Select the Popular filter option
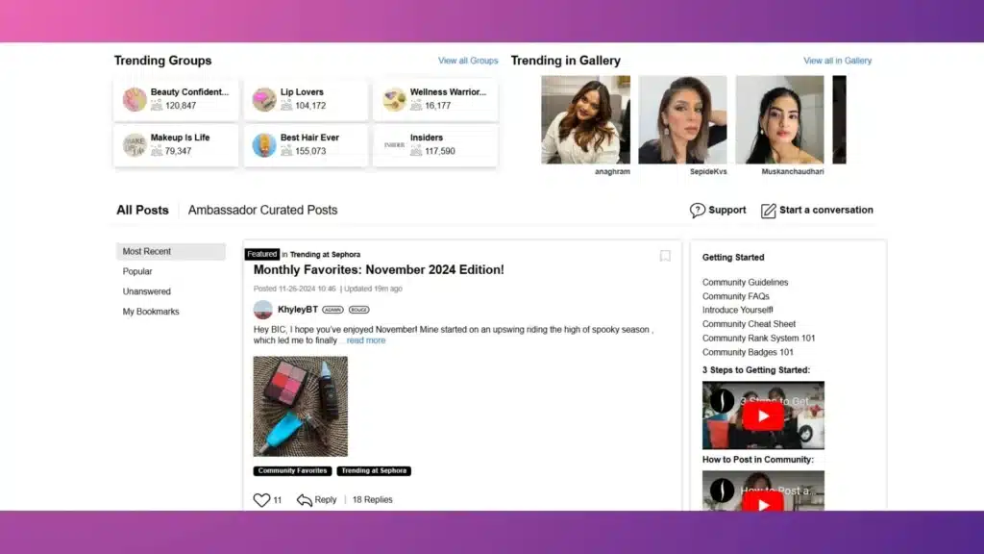The height and width of the screenshot is (554, 984). coord(137,271)
